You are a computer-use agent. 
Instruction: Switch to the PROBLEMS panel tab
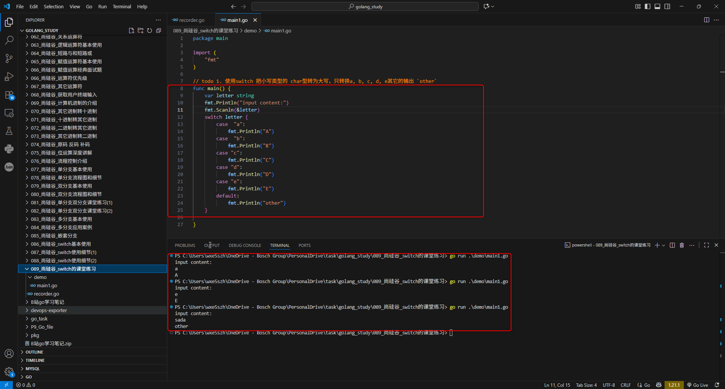[185, 245]
